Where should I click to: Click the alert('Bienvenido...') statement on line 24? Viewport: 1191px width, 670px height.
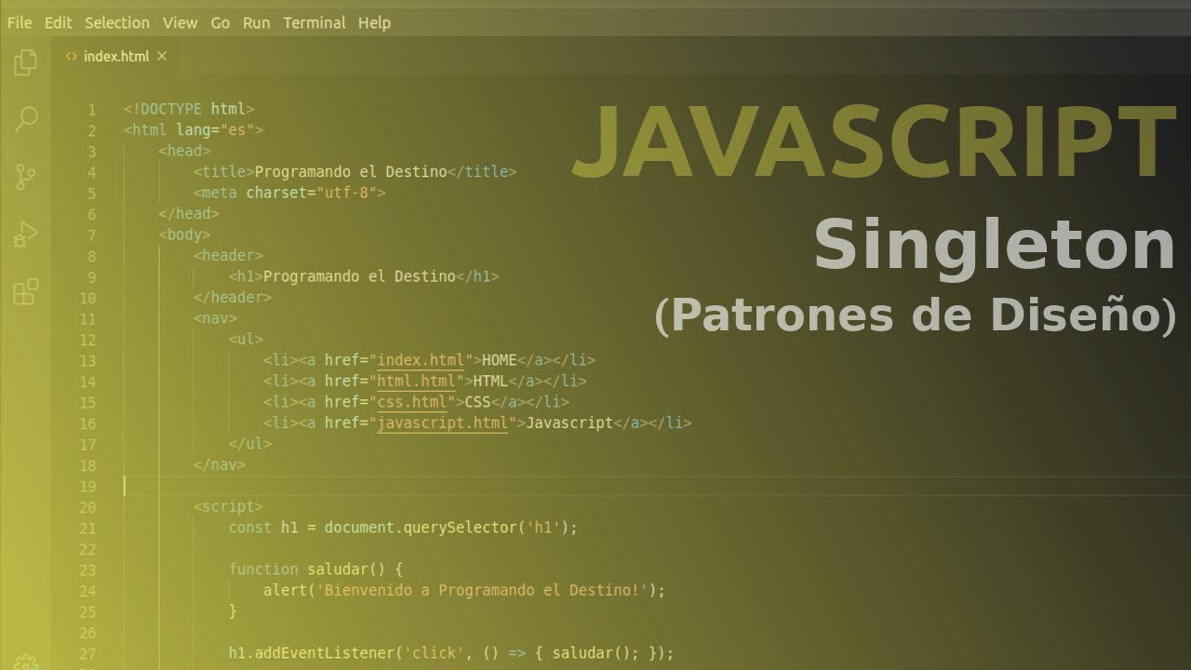point(464,590)
